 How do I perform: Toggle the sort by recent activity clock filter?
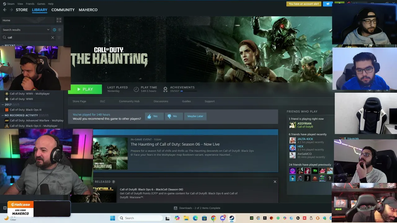54,30
